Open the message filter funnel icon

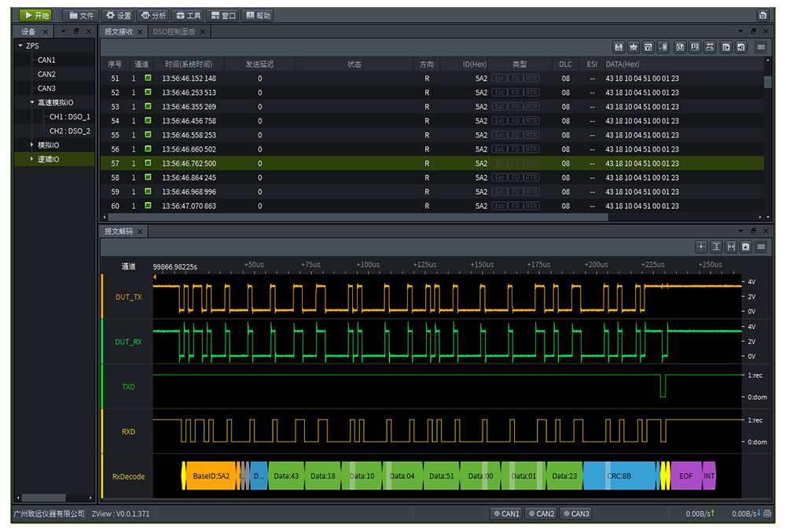[648, 47]
